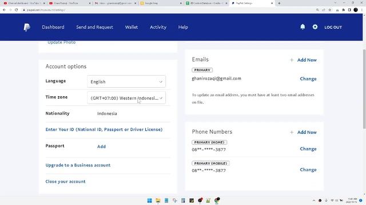
Task: Reload the page with refresh icon
Action: coord(17,10)
